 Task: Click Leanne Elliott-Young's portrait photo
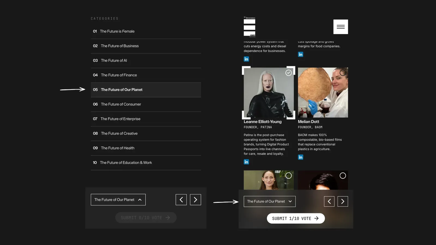pyautogui.click(x=269, y=93)
